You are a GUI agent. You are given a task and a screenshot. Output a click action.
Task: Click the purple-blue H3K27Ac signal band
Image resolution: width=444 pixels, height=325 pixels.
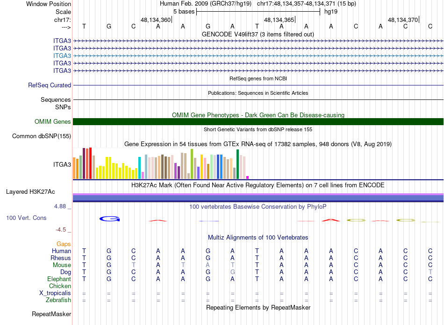258,198
